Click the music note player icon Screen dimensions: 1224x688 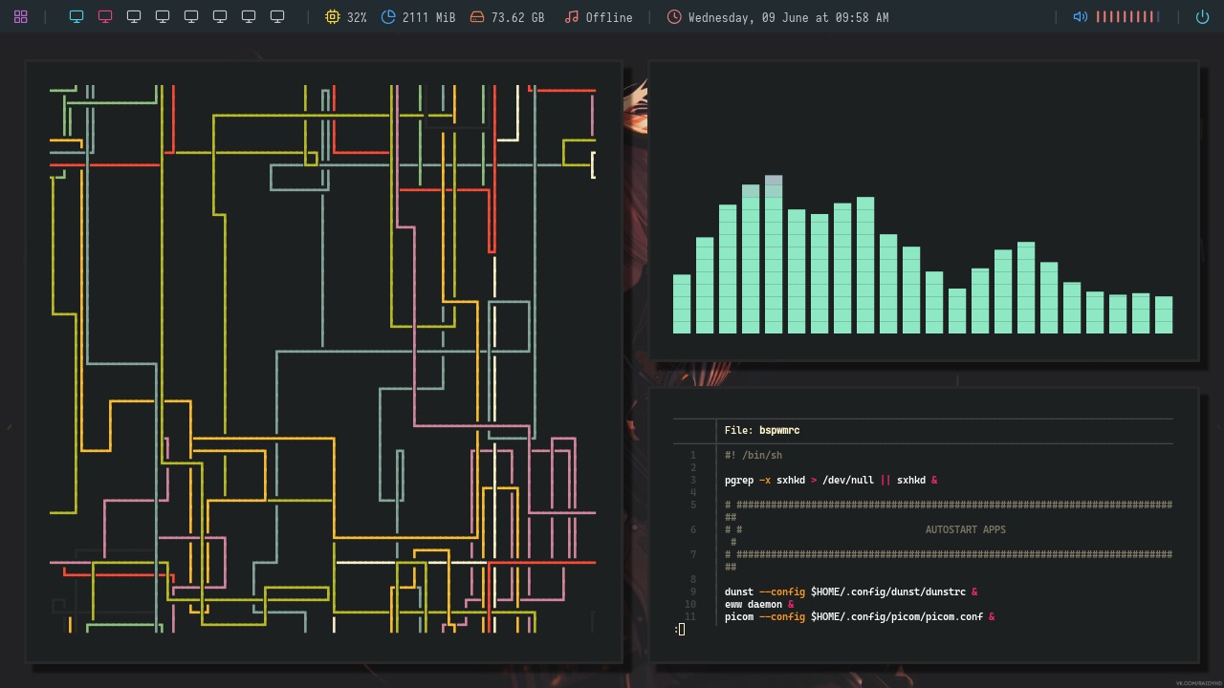572,17
